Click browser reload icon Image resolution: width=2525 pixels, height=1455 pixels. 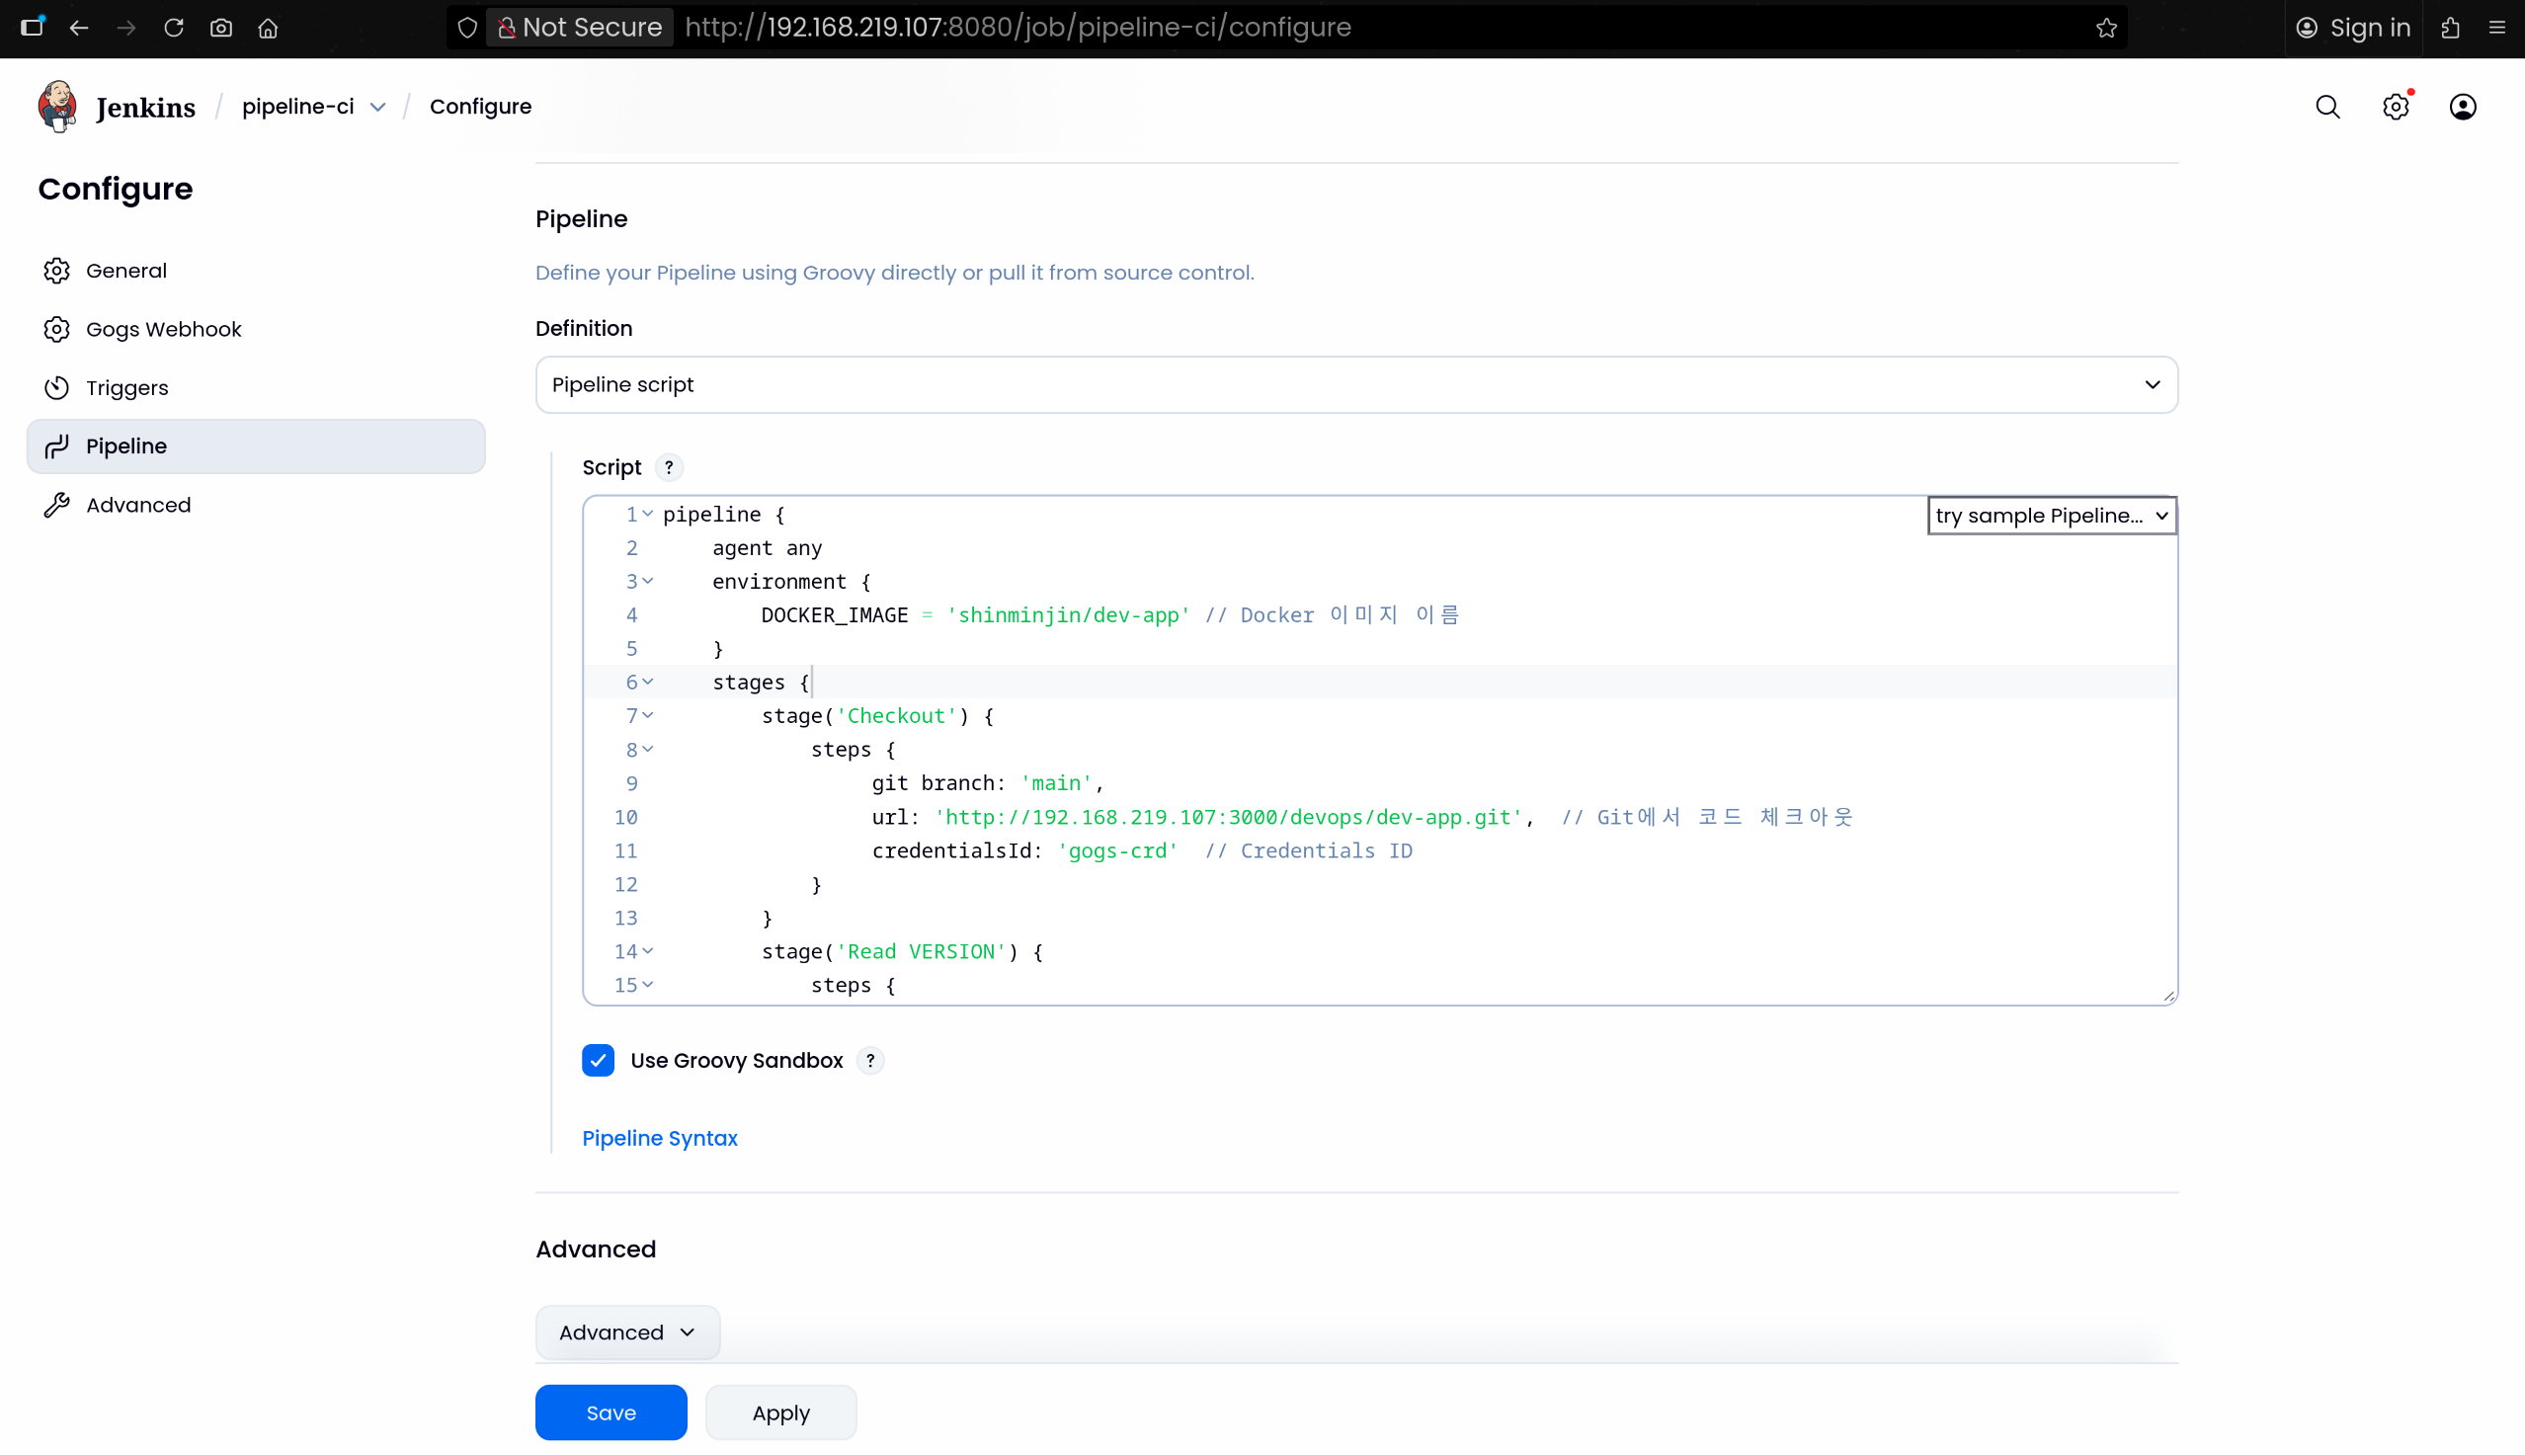click(x=174, y=28)
